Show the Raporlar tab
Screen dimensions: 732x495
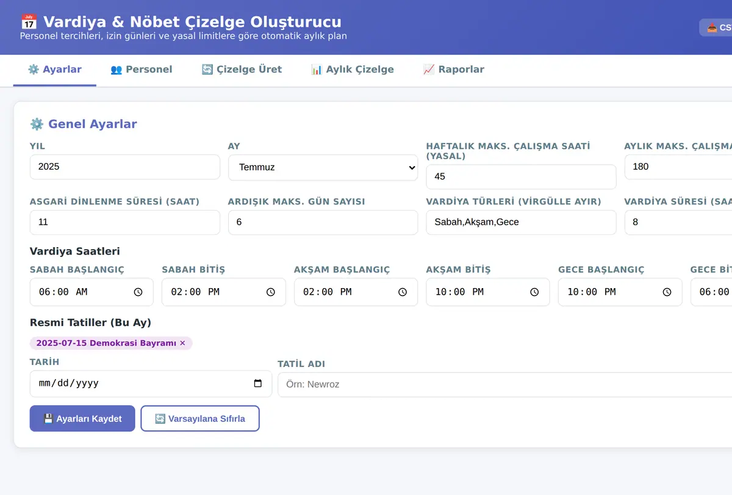(x=454, y=70)
